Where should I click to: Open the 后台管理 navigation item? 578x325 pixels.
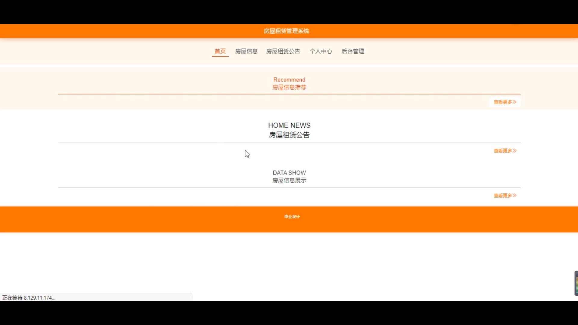point(353,51)
